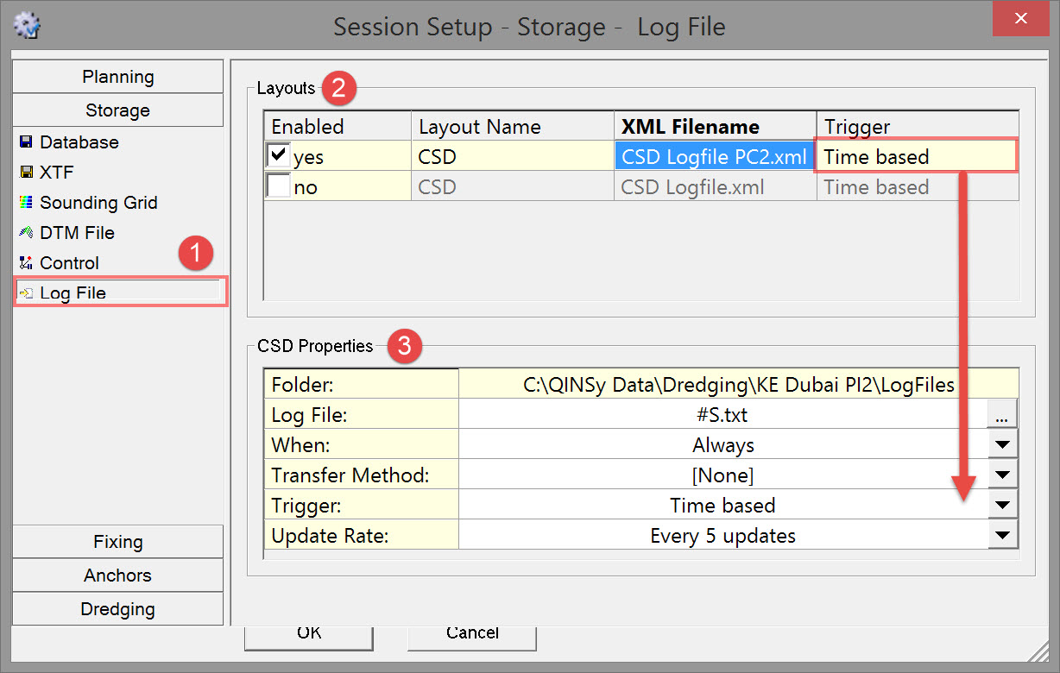Open the Trigger property dropdown
This screenshot has width=1060, height=673.
(x=1002, y=506)
